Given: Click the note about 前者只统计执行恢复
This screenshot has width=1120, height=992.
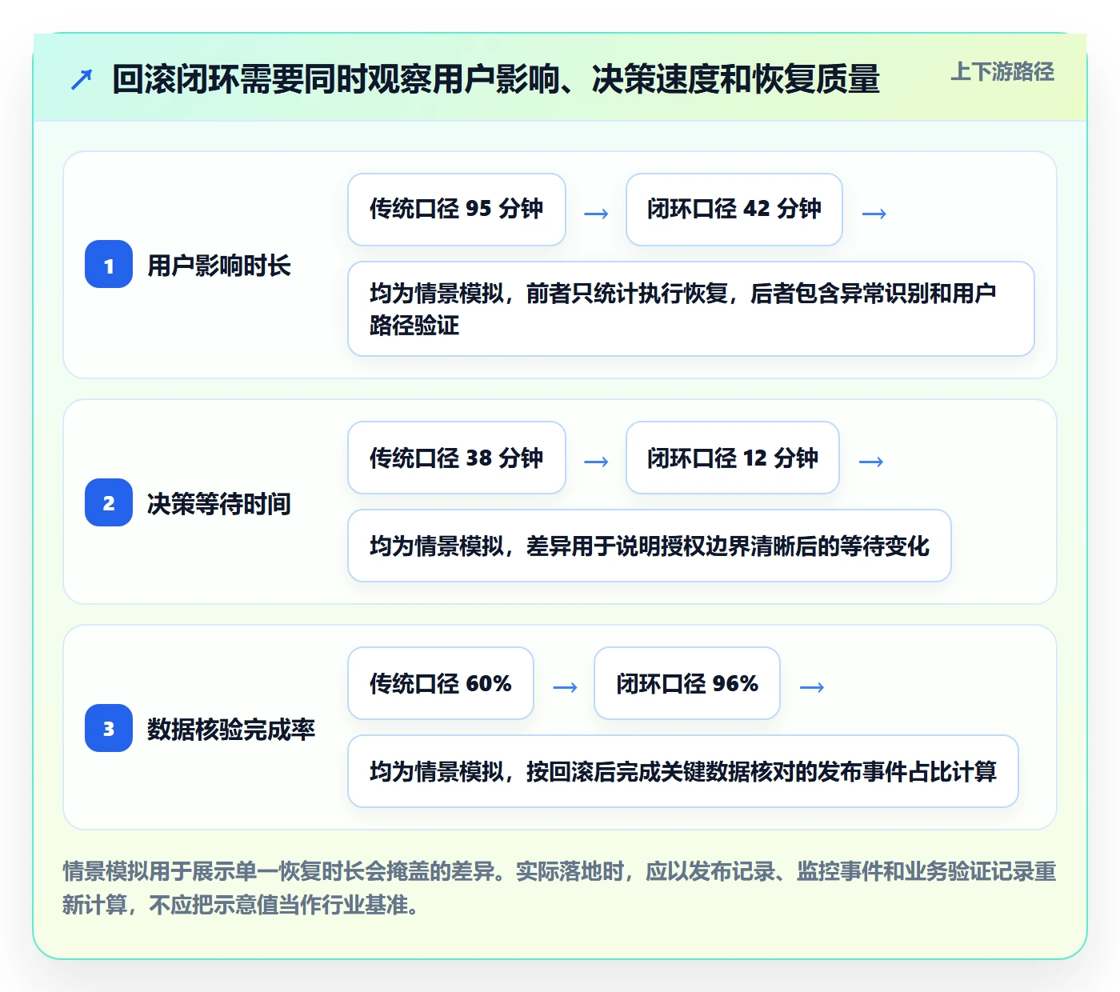Looking at the screenshot, I should (691, 309).
